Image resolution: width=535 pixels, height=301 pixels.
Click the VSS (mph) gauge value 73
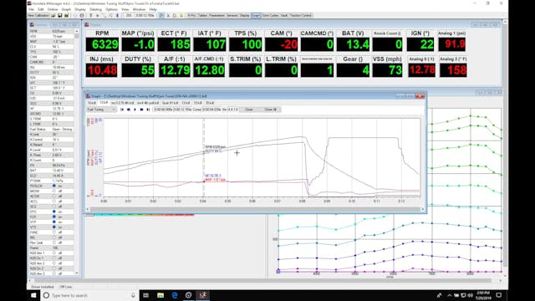pos(387,70)
